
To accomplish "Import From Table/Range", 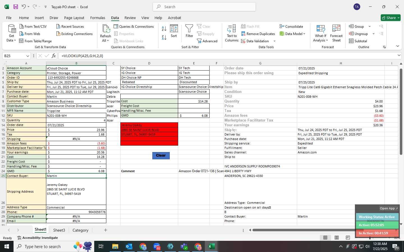I will click(x=35, y=41).
